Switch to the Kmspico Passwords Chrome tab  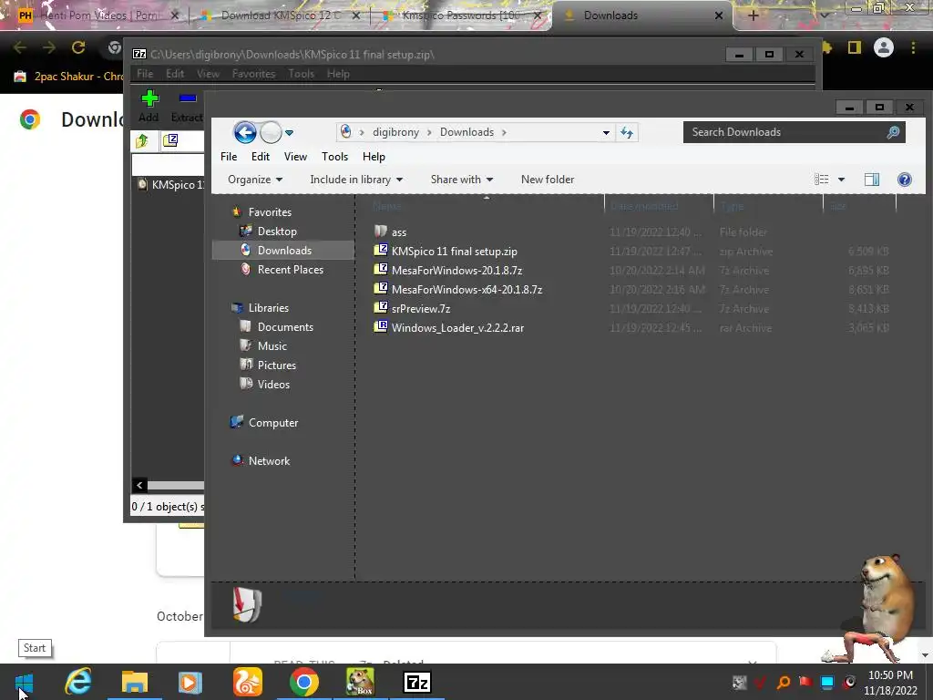[x=461, y=15]
